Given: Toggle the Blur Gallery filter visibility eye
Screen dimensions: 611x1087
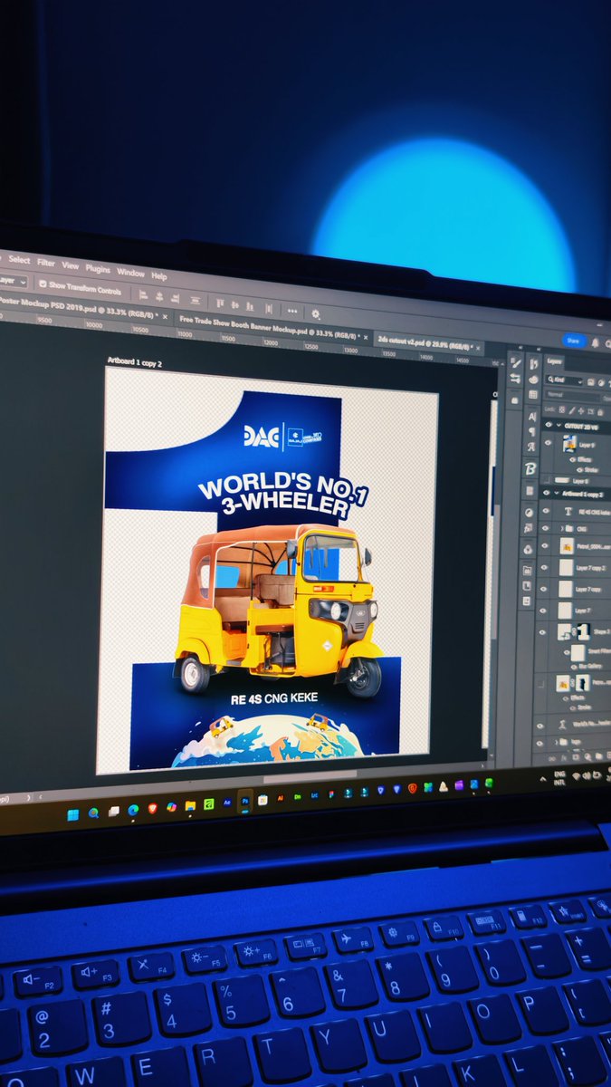Looking at the screenshot, I should [x=574, y=667].
